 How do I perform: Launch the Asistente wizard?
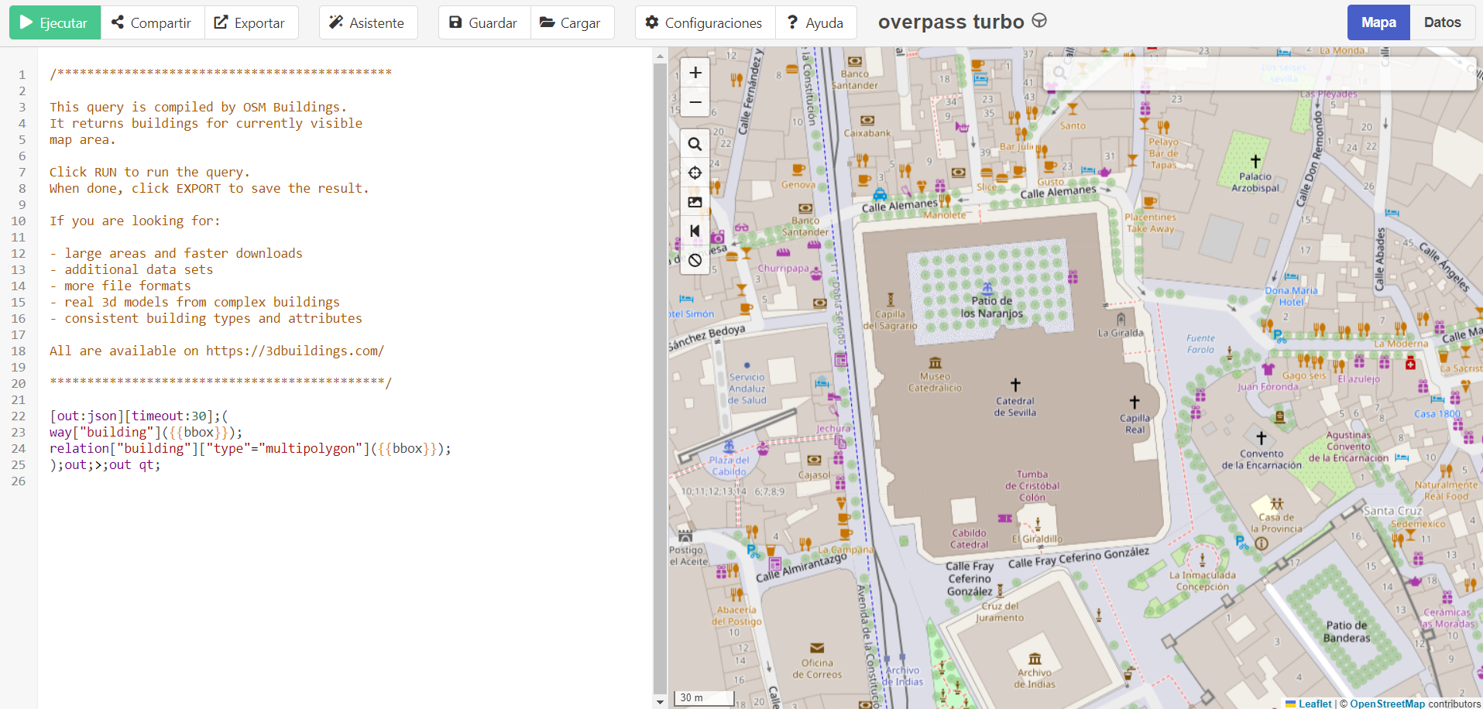point(368,22)
